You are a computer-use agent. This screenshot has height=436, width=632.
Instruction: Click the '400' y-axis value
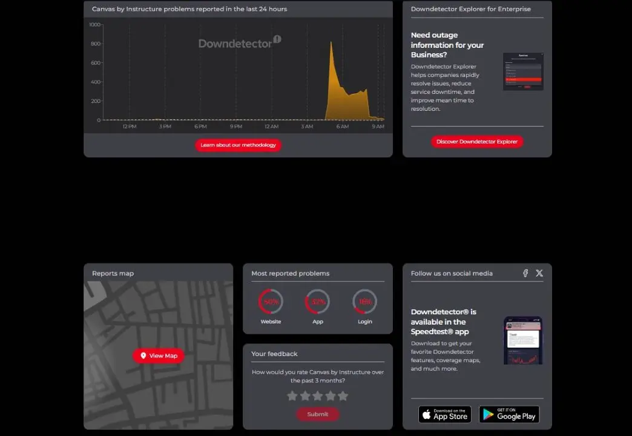click(96, 82)
